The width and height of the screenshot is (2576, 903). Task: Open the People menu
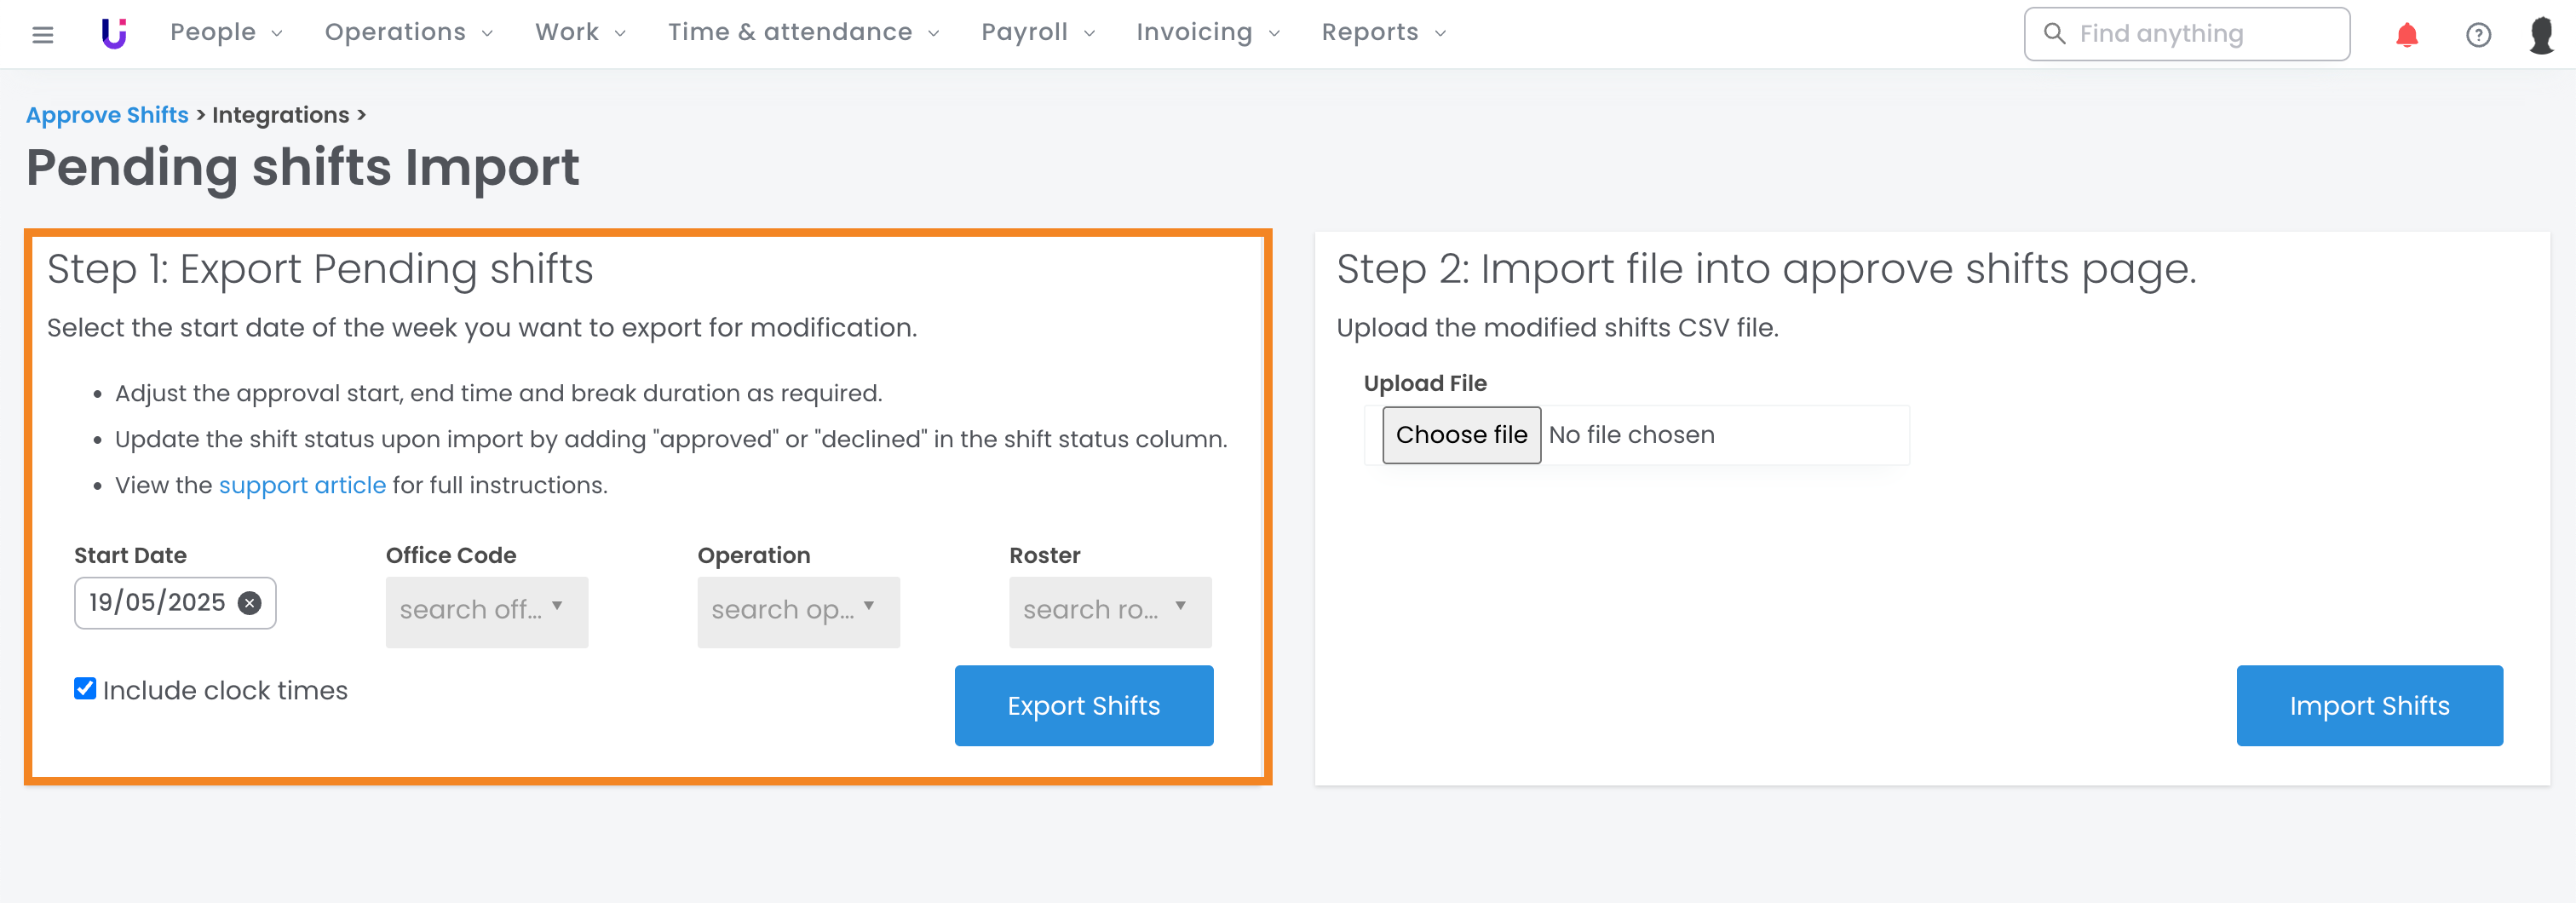(x=226, y=33)
